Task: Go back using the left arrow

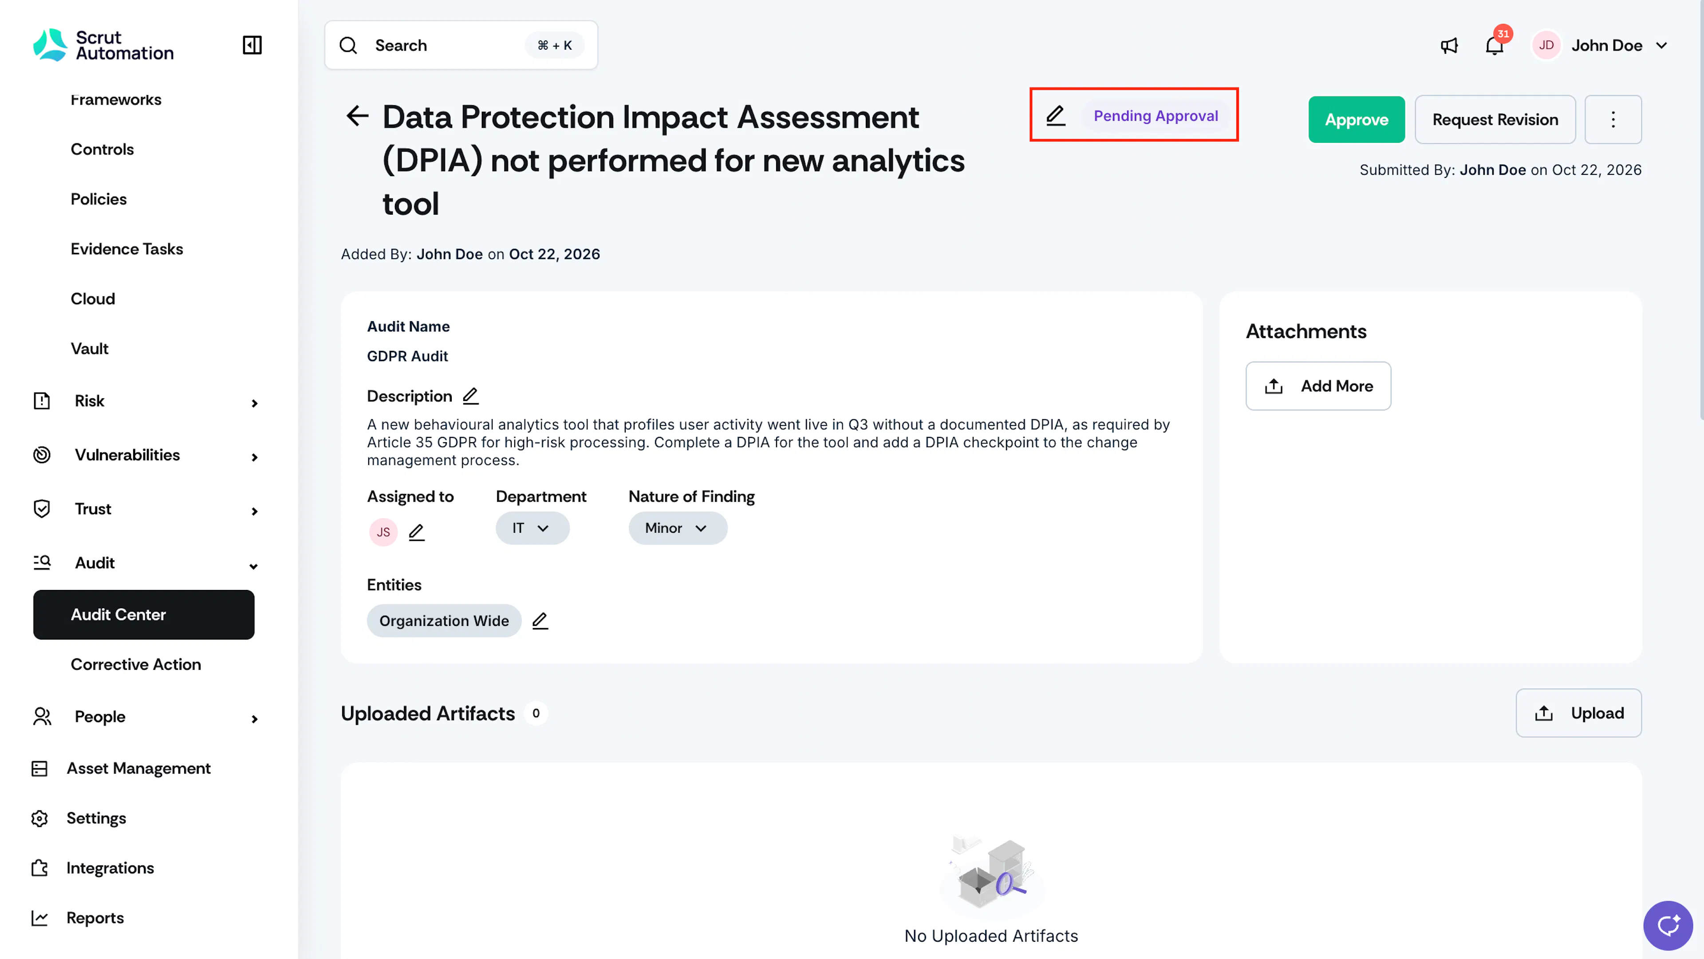Action: click(x=358, y=116)
